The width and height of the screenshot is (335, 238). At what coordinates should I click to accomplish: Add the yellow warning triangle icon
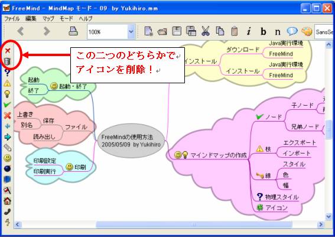[x=7, y=83]
